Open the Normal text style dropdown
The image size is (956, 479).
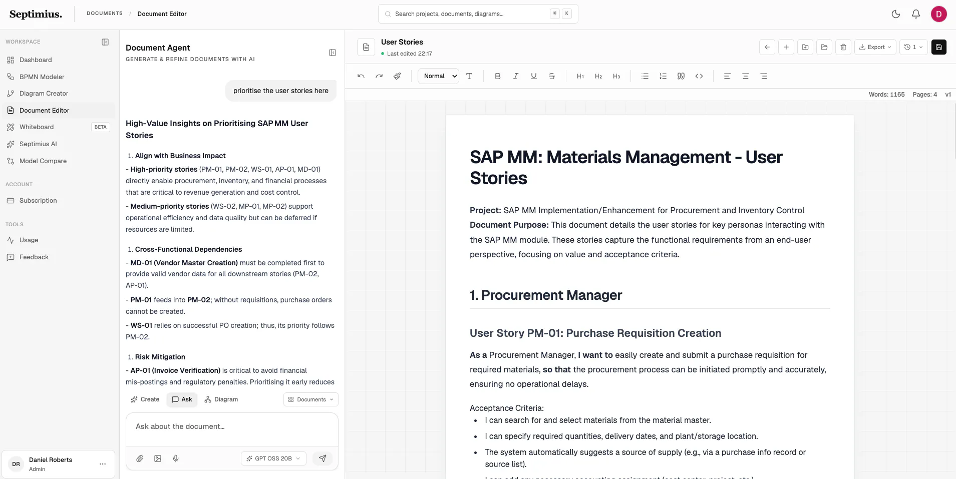tap(438, 76)
